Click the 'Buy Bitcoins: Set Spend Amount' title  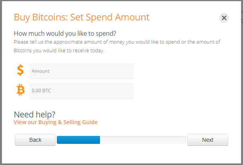[x=82, y=17]
